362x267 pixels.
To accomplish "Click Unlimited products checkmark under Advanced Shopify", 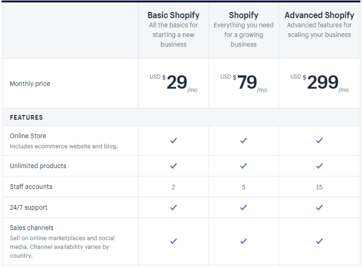I will [x=319, y=166].
